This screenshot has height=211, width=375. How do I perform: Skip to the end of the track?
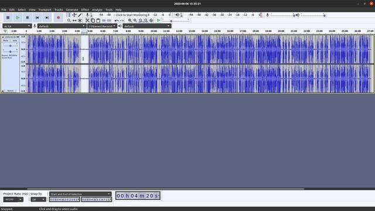pyautogui.click(x=47, y=18)
